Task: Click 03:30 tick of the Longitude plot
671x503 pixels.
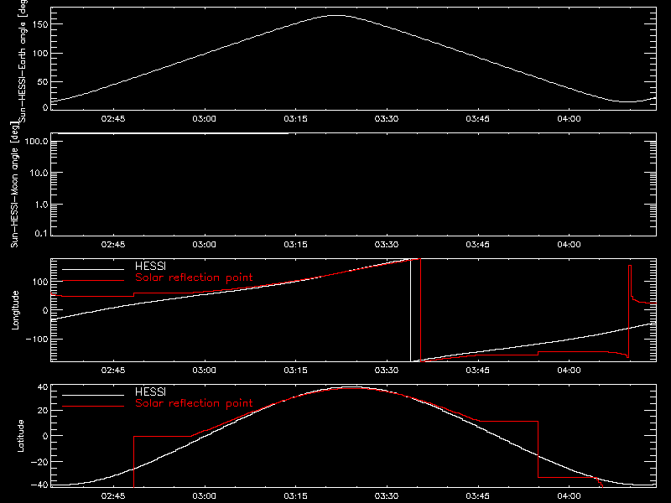Action: coord(387,371)
